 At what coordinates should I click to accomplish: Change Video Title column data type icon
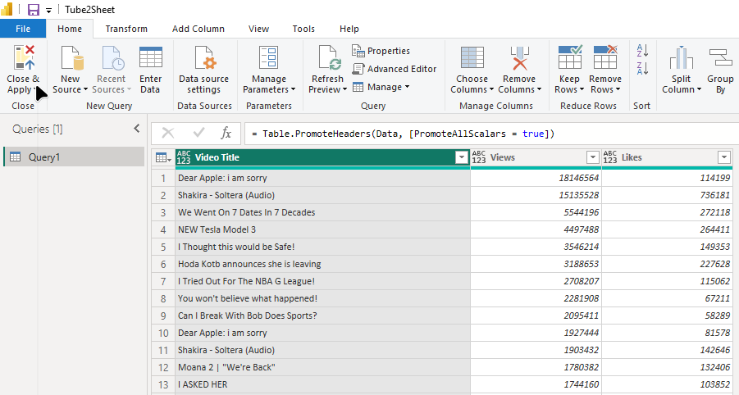coord(184,157)
